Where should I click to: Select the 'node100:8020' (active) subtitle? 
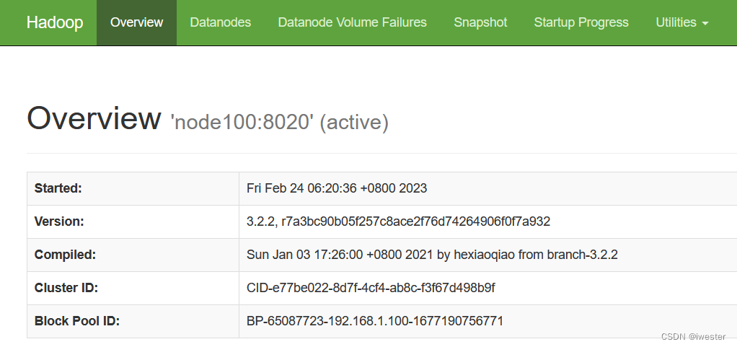pyautogui.click(x=280, y=122)
